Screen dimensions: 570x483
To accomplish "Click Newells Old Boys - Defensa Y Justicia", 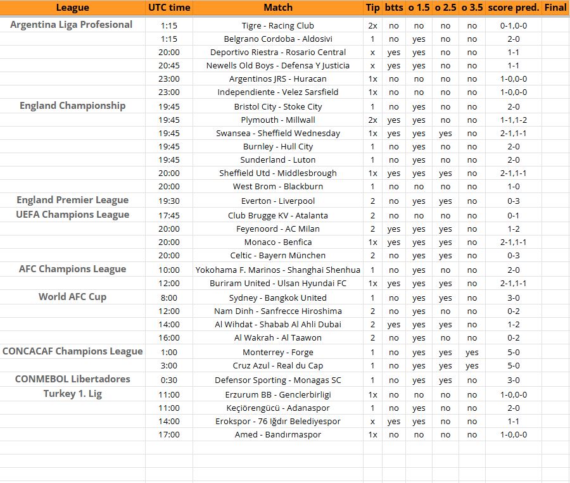I will (278, 66).
